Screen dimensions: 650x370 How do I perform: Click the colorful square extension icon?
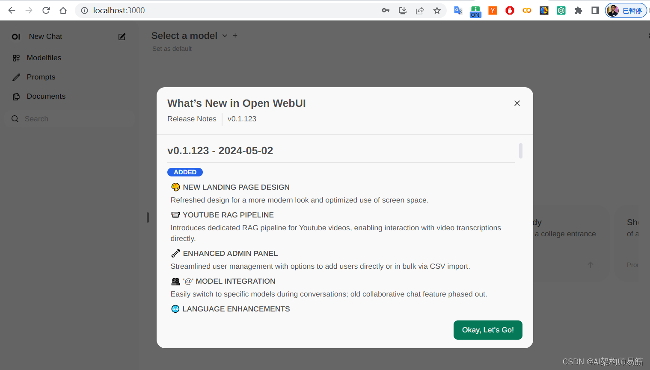(x=544, y=10)
